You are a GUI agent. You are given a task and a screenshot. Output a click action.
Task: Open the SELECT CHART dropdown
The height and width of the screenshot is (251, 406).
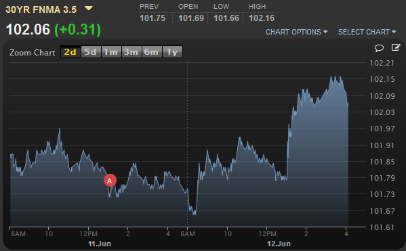pyautogui.click(x=367, y=32)
